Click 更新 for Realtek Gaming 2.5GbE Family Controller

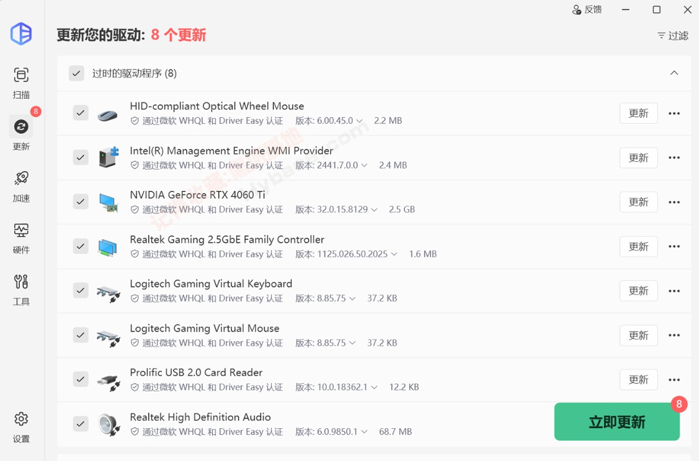click(x=638, y=246)
